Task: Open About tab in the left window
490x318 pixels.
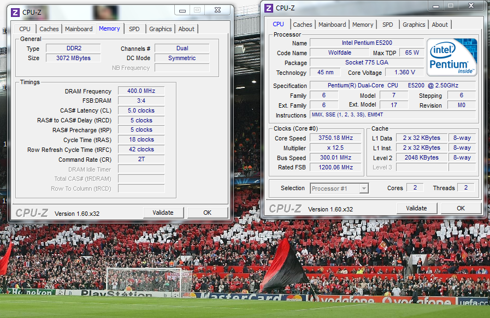Action: (x=186, y=29)
